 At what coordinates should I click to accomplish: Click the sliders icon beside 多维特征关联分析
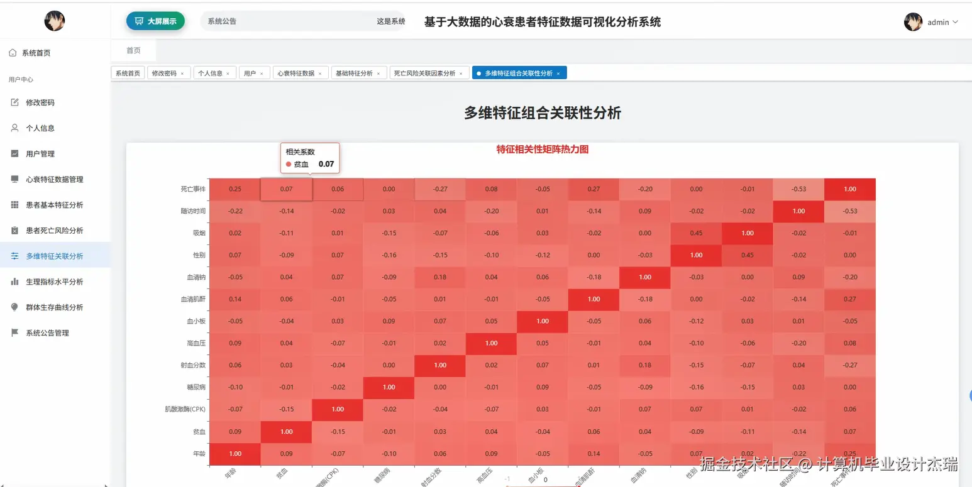pyautogui.click(x=15, y=256)
